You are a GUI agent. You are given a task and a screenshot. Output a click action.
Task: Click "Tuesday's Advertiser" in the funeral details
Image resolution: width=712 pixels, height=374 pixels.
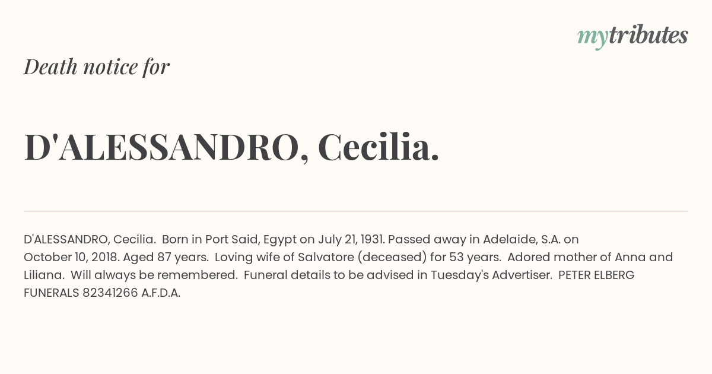491,275
